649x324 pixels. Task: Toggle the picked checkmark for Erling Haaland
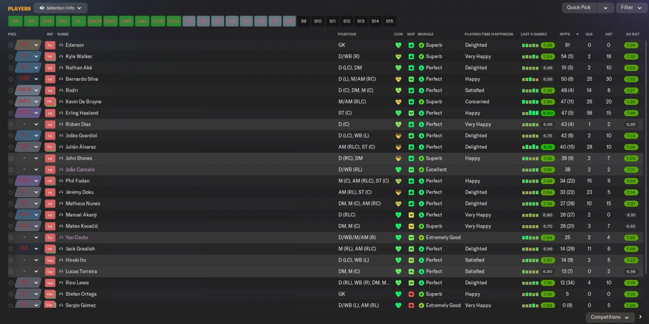pos(11,113)
